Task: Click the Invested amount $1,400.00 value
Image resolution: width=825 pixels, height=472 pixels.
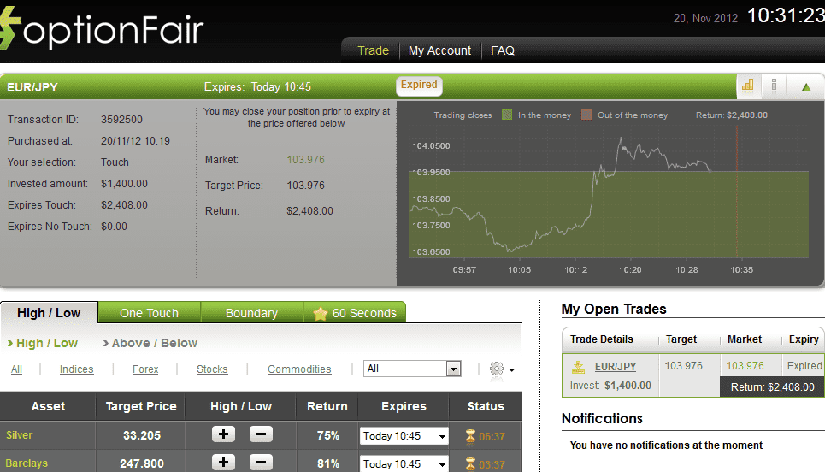Action: tap(124, 184)
